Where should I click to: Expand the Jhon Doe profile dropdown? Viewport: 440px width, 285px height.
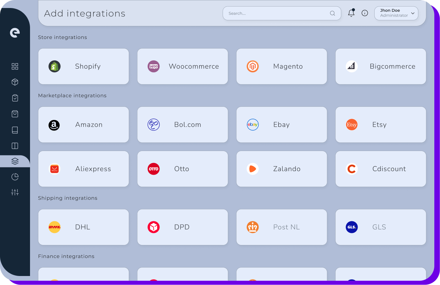396,13
